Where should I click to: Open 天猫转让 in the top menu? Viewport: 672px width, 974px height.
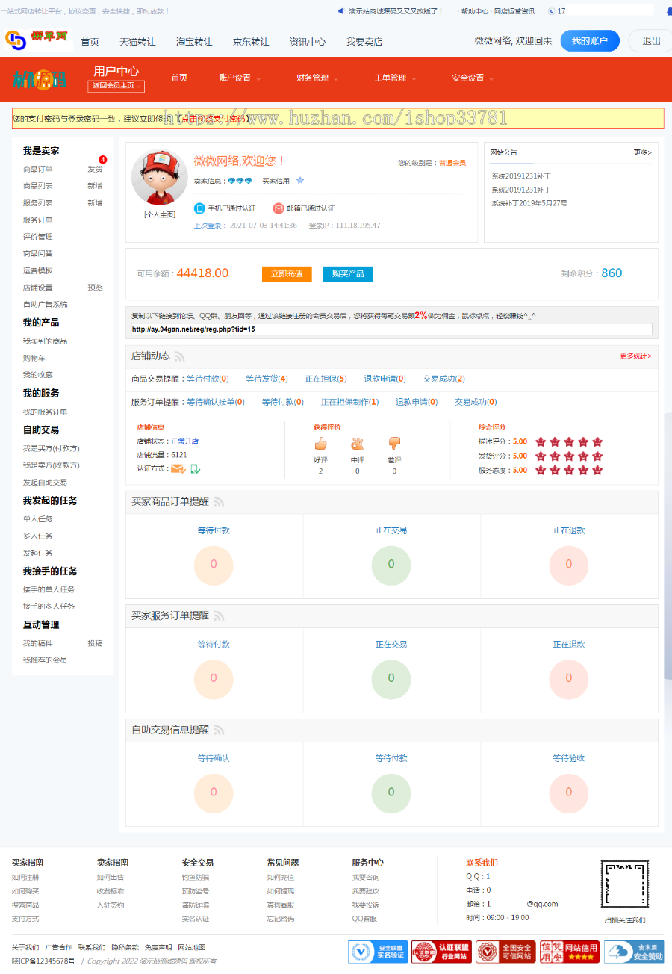[x=137, y=42]
